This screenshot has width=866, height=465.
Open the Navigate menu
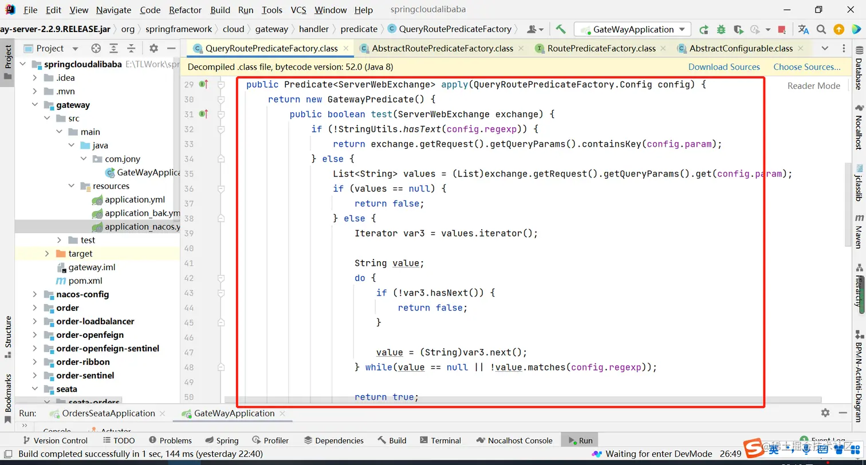[x=113, y=10]
